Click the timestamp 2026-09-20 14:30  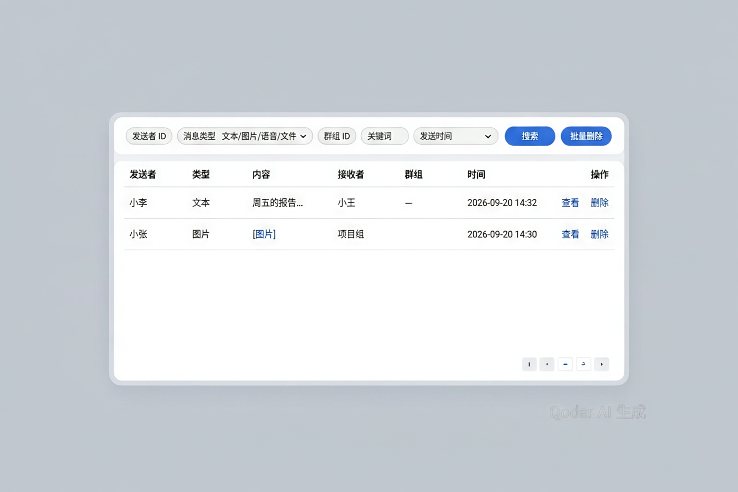pos(502,234)
